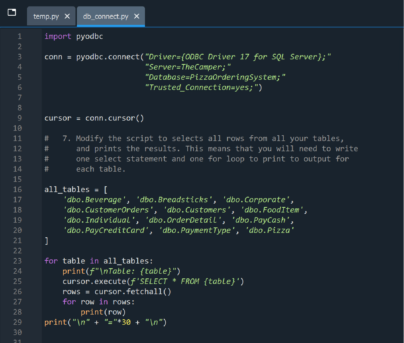Click the "Database=PizzaOrderingSystem;" string
The width and height of the screenshot is (404, 343).
coord(215,77)
